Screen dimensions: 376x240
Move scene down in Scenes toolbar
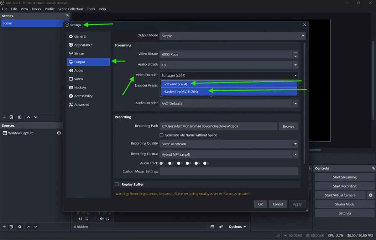[36, 117]
